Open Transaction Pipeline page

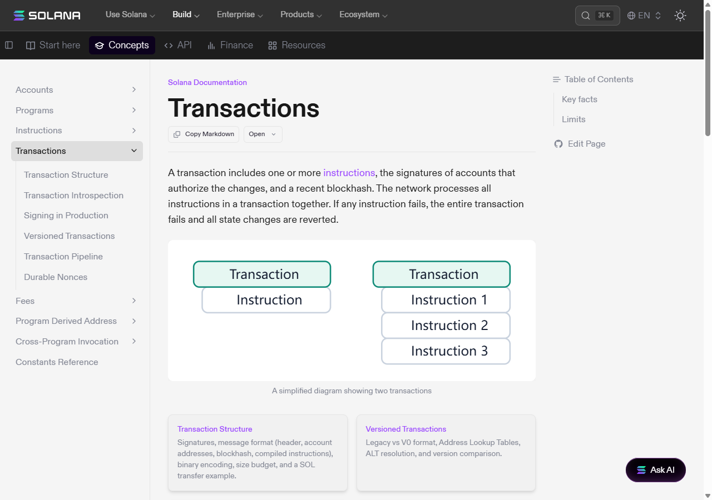point(63,257)
